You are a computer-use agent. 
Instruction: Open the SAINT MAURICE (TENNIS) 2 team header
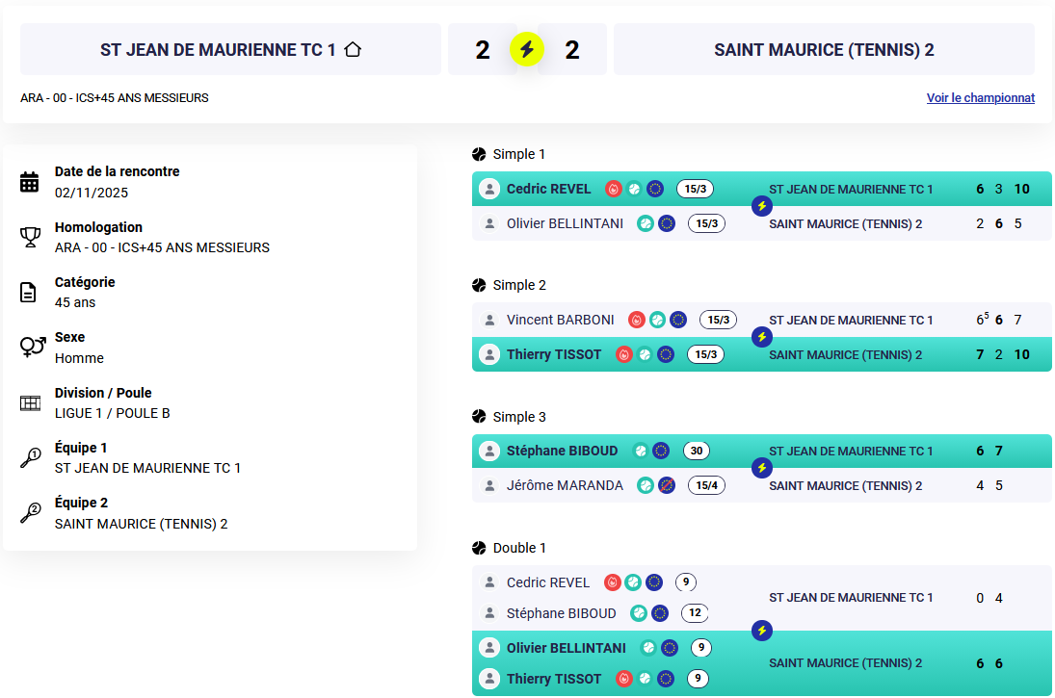[x=824, y=50]
